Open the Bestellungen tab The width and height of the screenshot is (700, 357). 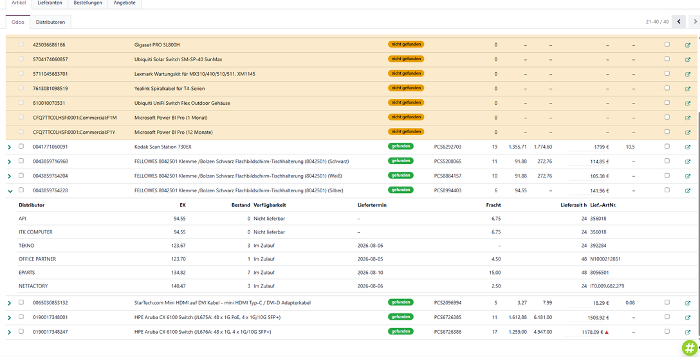[x=88, y=3]
